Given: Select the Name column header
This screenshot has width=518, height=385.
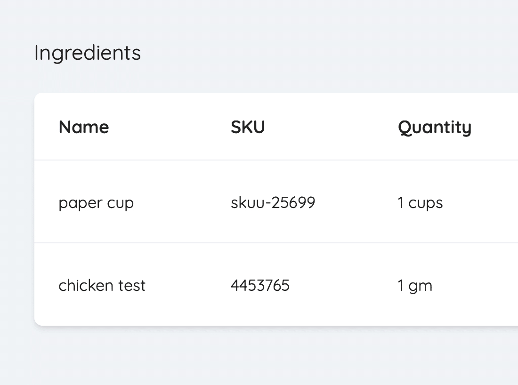Looking at the screenshot, I should pos(83,127).
